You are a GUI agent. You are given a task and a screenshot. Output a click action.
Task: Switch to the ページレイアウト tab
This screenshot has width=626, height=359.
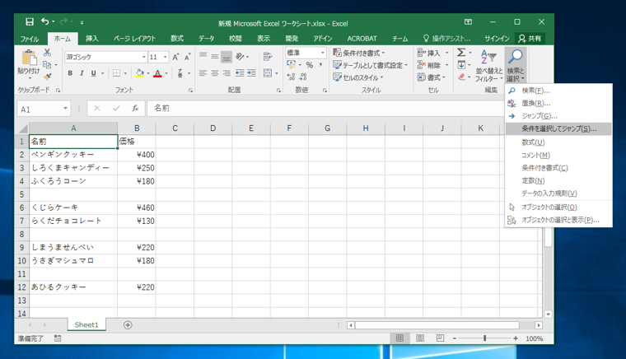click(x=134, y=39)
